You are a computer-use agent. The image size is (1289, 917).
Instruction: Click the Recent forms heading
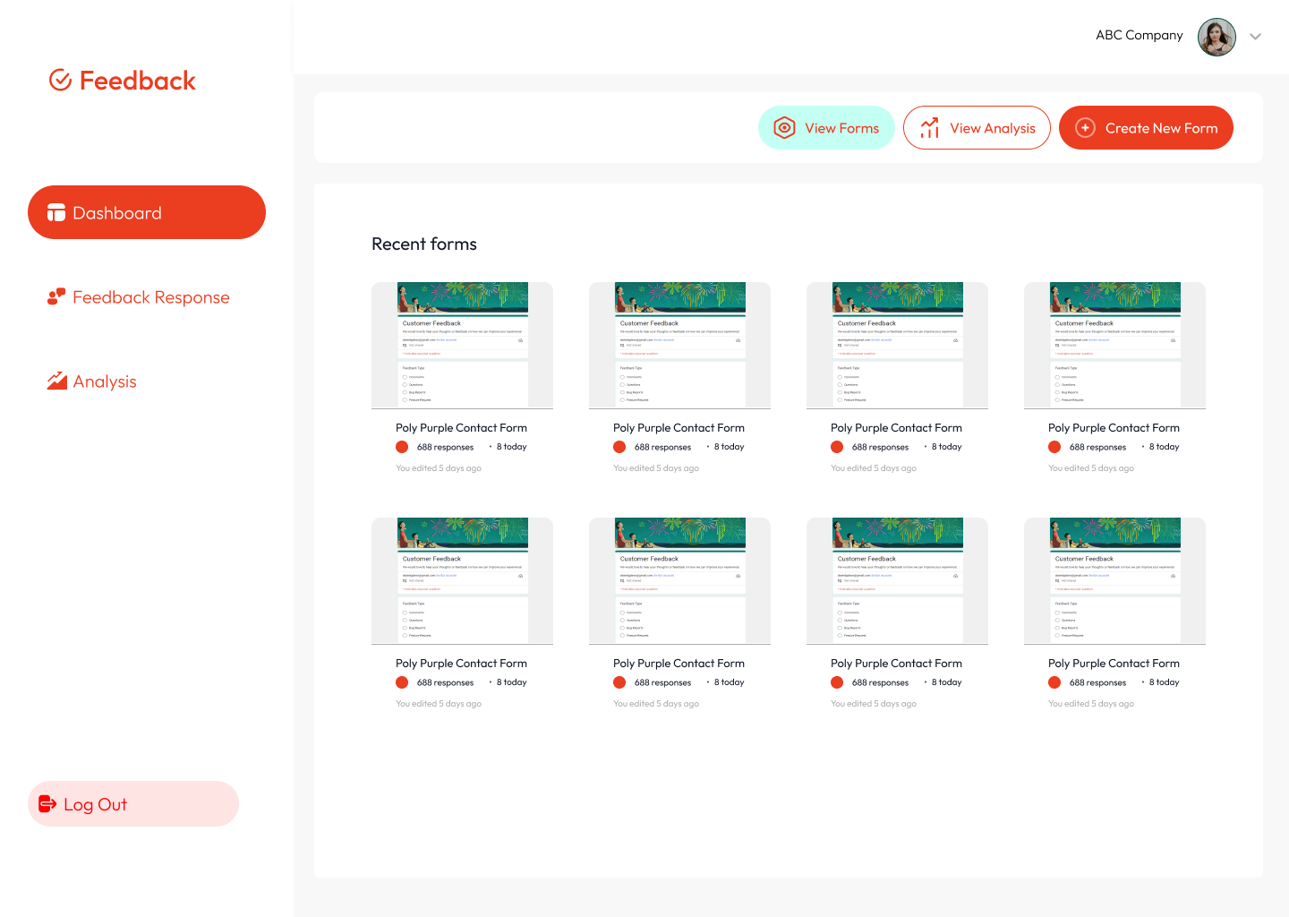coord(424,244)
